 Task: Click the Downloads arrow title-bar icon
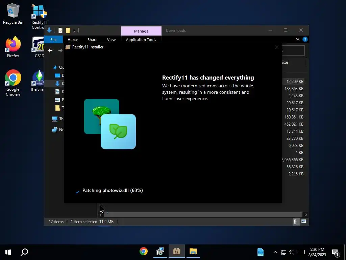(x=49, y=30)
